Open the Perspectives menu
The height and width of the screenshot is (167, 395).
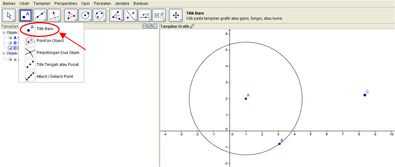click(66, 4)
